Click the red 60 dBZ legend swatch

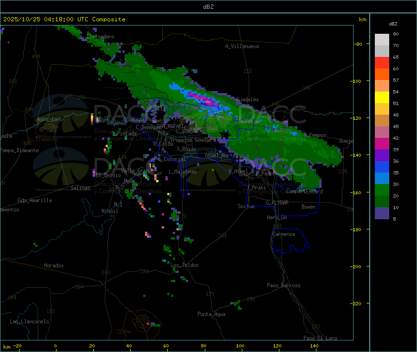tap(382, 62)
